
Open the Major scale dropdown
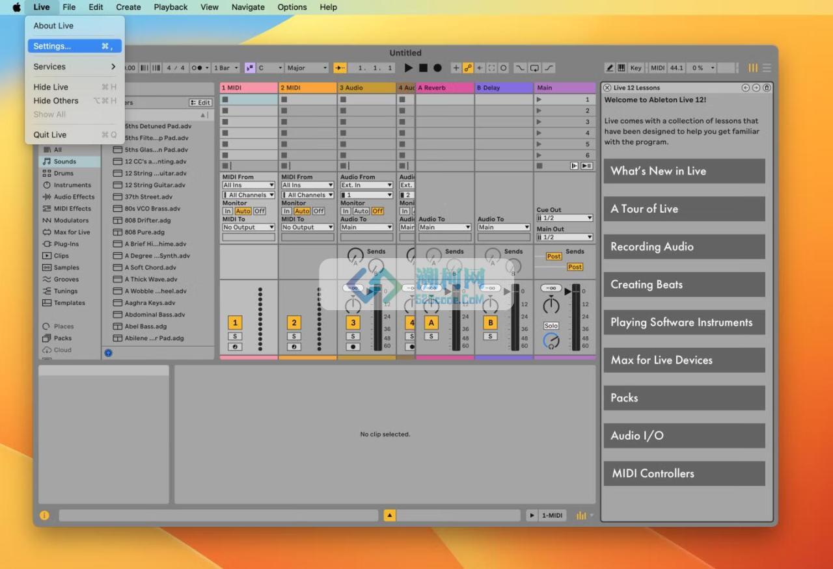[307, 68]
